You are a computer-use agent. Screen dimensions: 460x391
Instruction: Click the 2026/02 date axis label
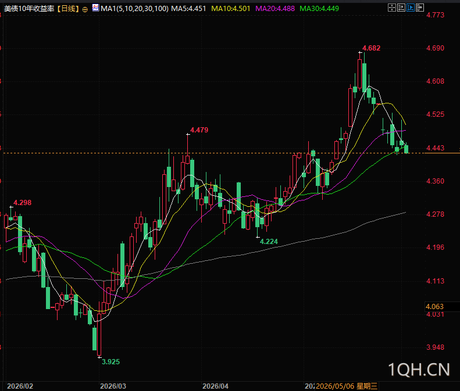click(x=20, y=386)
